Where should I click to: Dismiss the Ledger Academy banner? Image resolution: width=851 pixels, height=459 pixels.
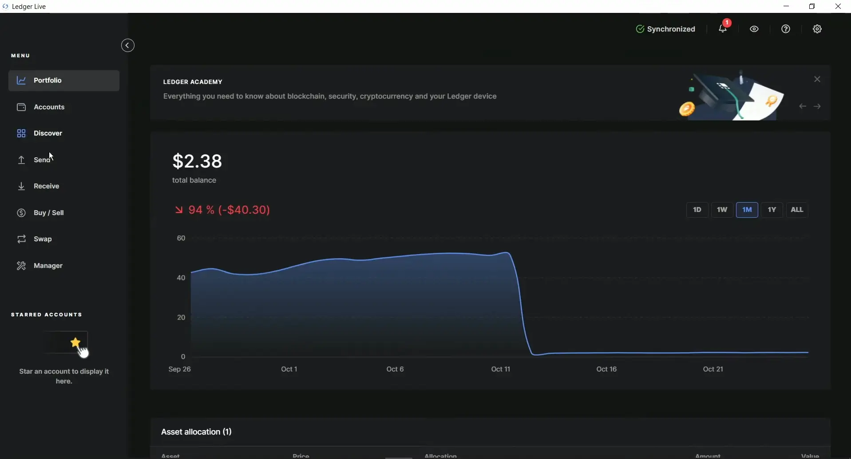click(x=817, y=79)
